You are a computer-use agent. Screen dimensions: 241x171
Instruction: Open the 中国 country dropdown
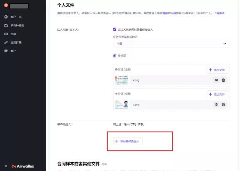(171, 44)
